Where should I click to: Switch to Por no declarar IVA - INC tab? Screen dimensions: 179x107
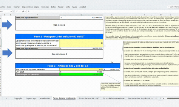point(89,98)
